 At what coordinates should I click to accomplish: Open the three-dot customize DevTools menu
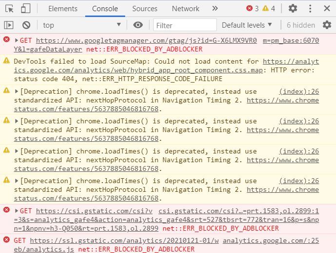click(x=310, y=9)
